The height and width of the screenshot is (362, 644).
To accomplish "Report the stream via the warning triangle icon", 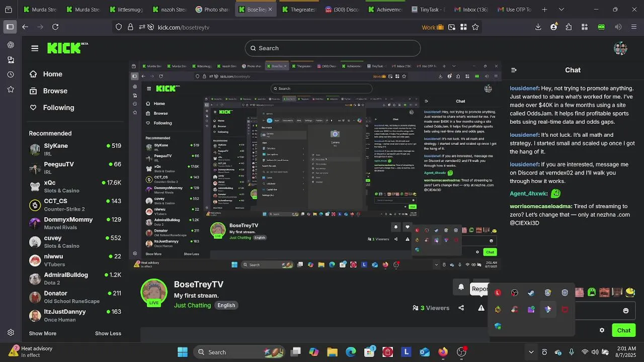I will 481,308.
